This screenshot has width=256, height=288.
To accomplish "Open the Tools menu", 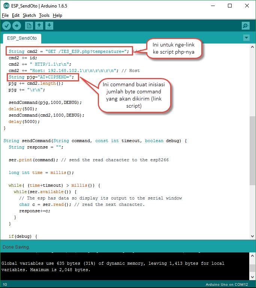I will [x=44, y=15].
